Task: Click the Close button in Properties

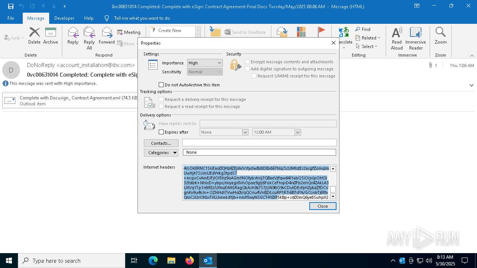Action: click(x=323, y=206)
